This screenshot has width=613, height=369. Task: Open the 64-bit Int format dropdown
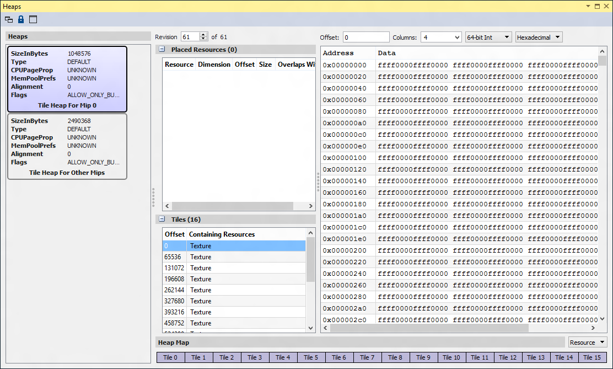click(x=488, y=38)
